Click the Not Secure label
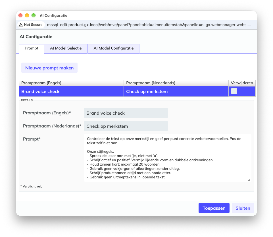Screen dimensions: 273x237 pyautogui.click(x=33, y=25)
